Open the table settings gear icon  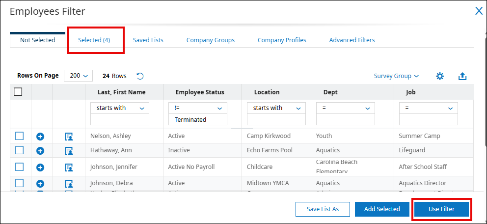(x=440, y=76)
